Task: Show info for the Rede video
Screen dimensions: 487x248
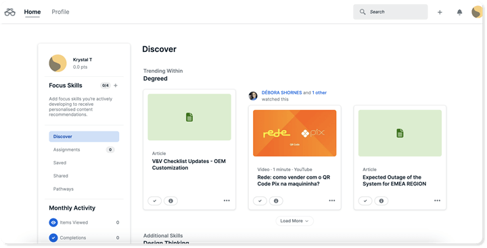Action: point(276,201)
